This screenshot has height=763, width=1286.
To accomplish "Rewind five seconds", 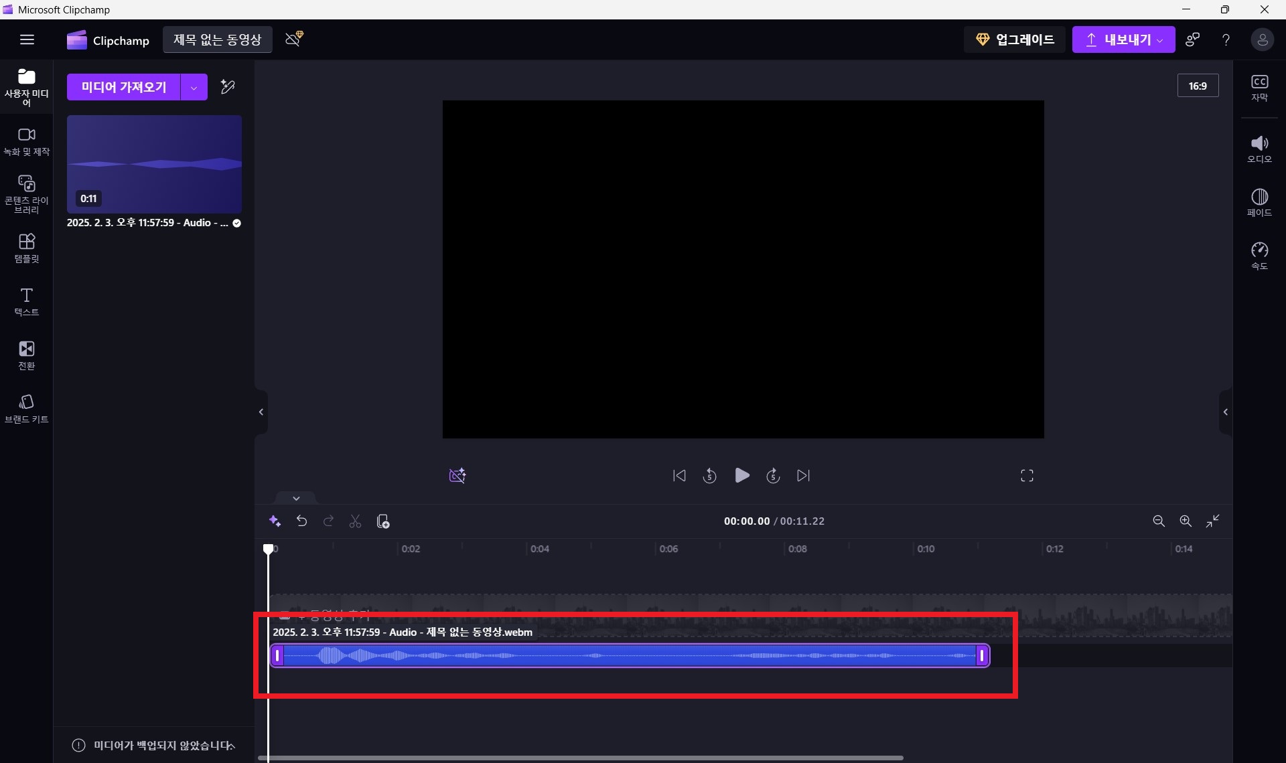I will point(710,476).
